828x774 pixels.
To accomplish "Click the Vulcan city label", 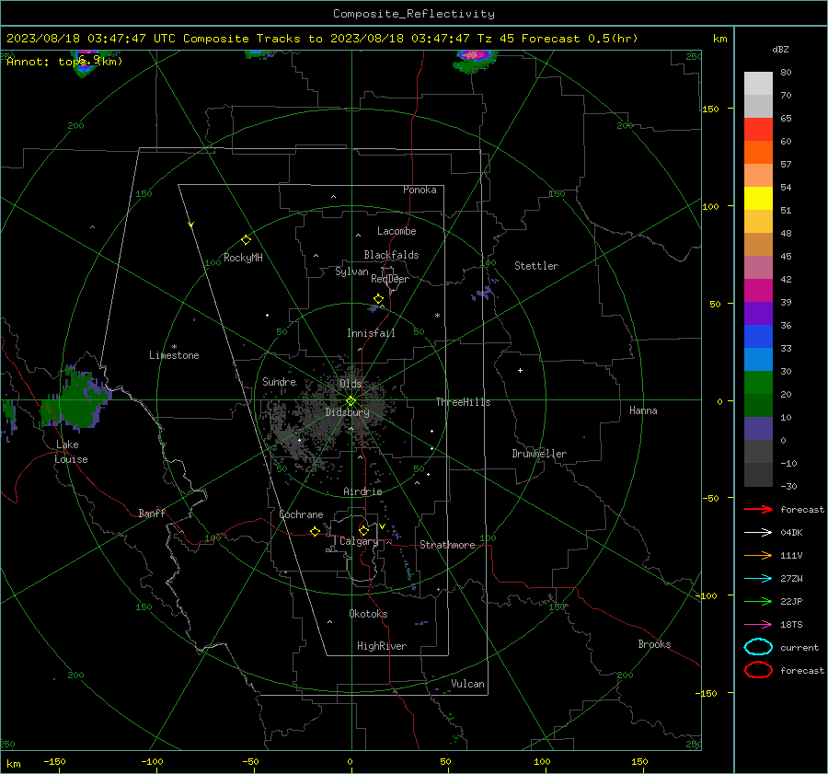I will point(467,684).
